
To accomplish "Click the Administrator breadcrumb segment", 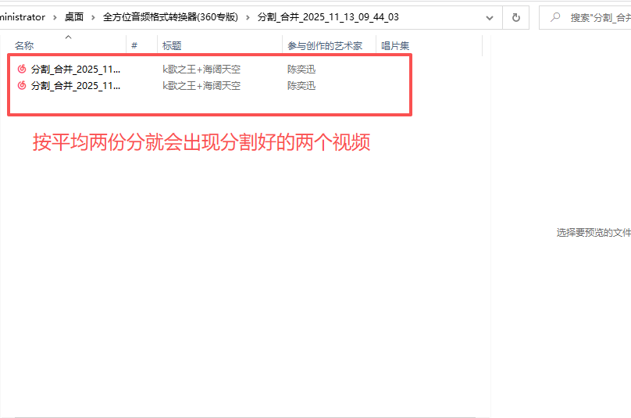I will (23, 17).
